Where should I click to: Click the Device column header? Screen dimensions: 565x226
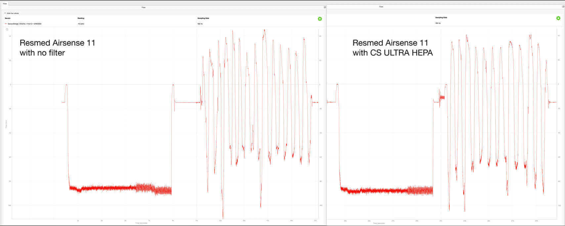(8, 18)
